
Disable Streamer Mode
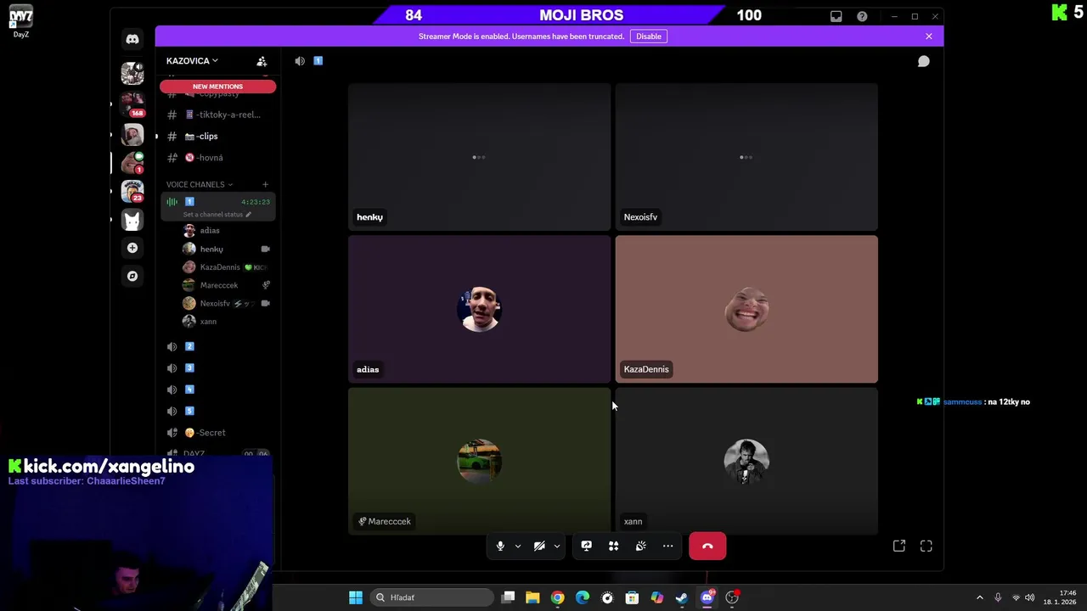point(649,36)
